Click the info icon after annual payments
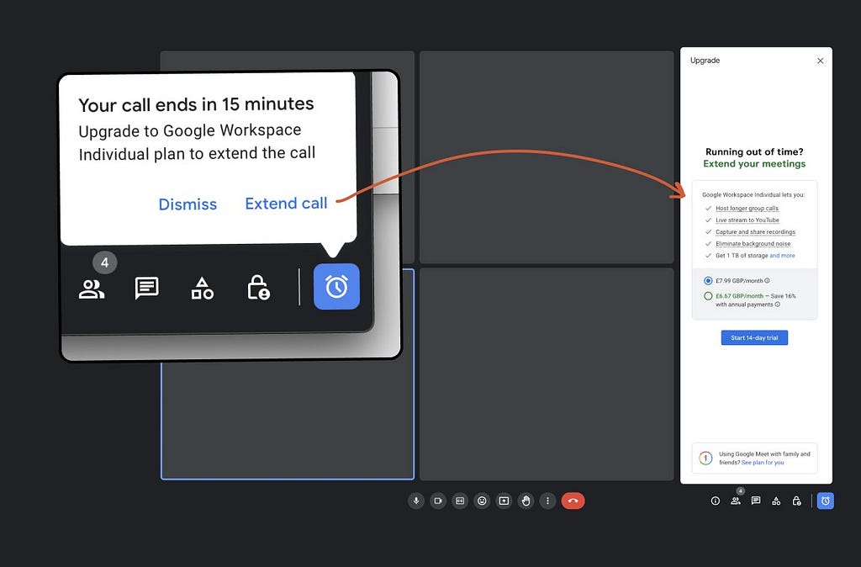861x567 pixels. 778,305
